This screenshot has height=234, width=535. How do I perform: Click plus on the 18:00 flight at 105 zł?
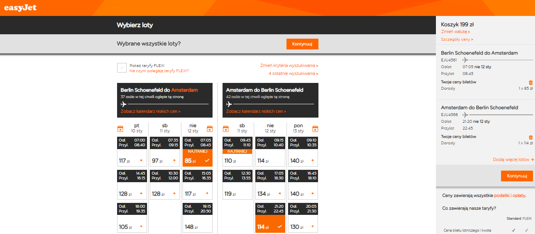141,227
